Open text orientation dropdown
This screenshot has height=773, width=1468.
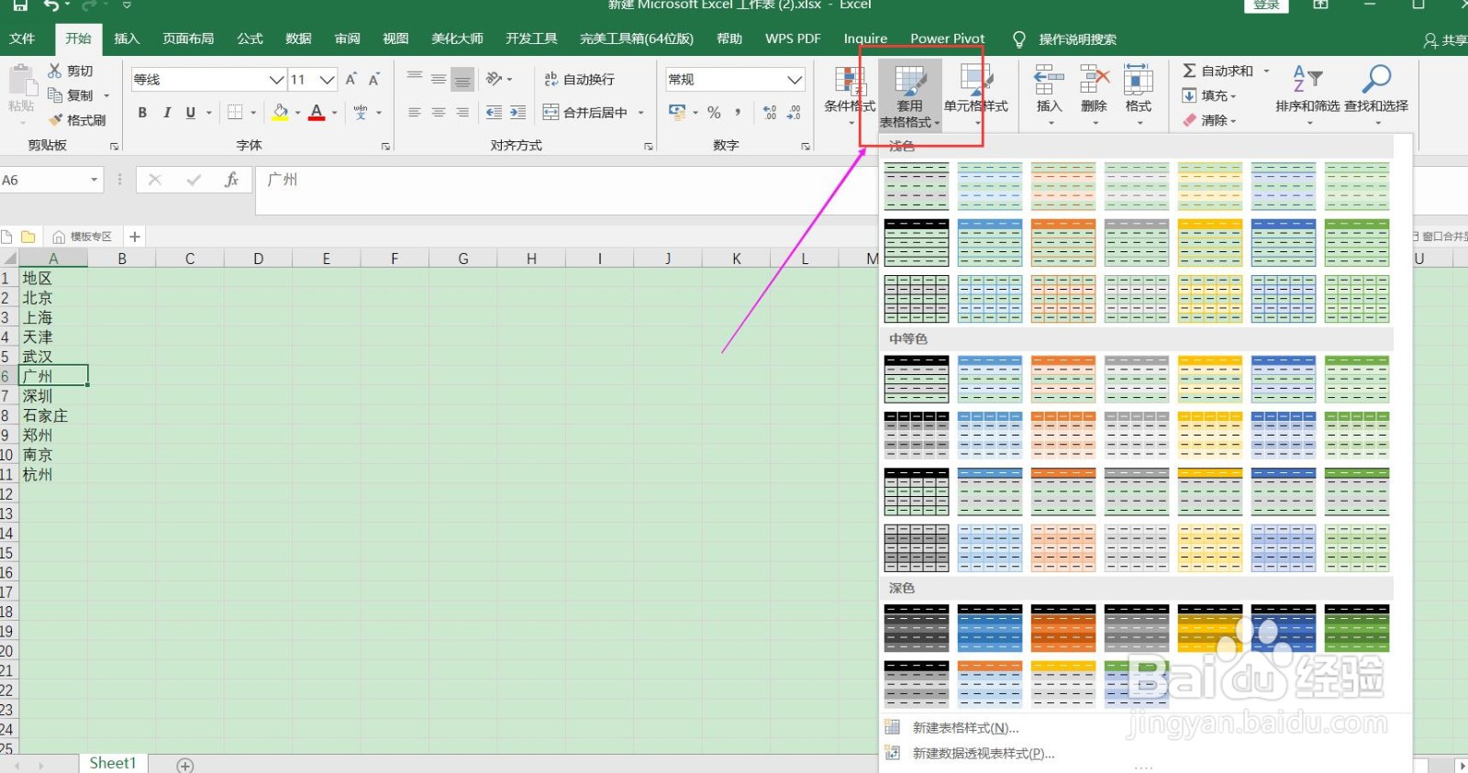click(499, 80)
